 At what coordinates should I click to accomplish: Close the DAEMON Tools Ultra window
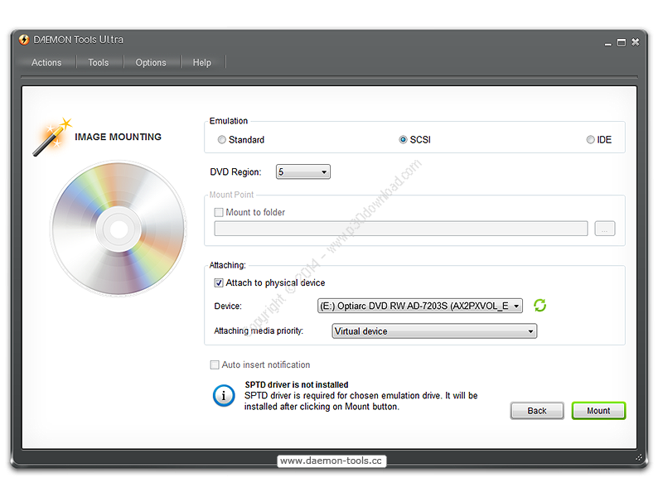pyautogui.click(x=635, y=42)
